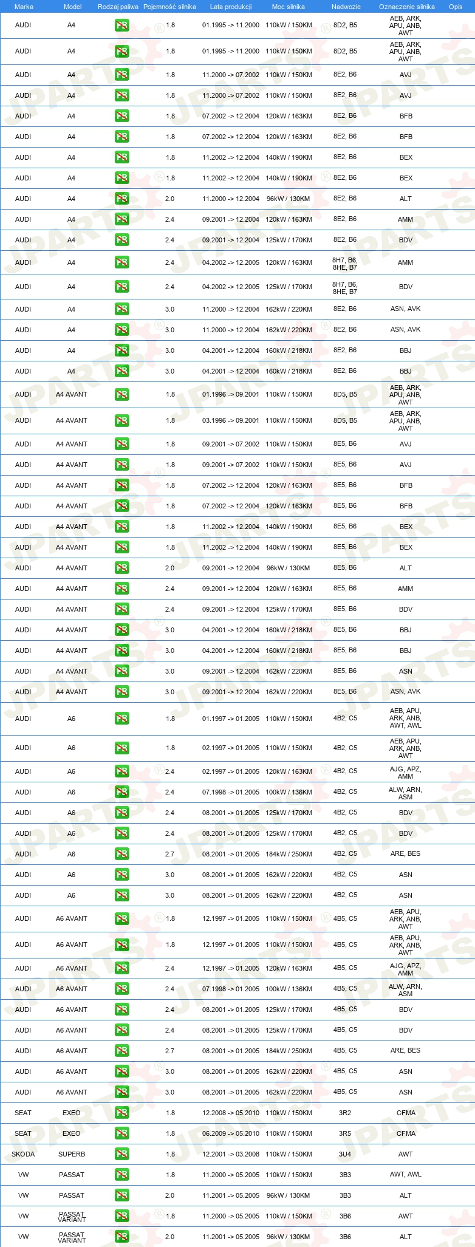The image size is (475, 1247).
Task: Click the 03.1996 -> 09.2001 production dates
Action: pos(231,420)
